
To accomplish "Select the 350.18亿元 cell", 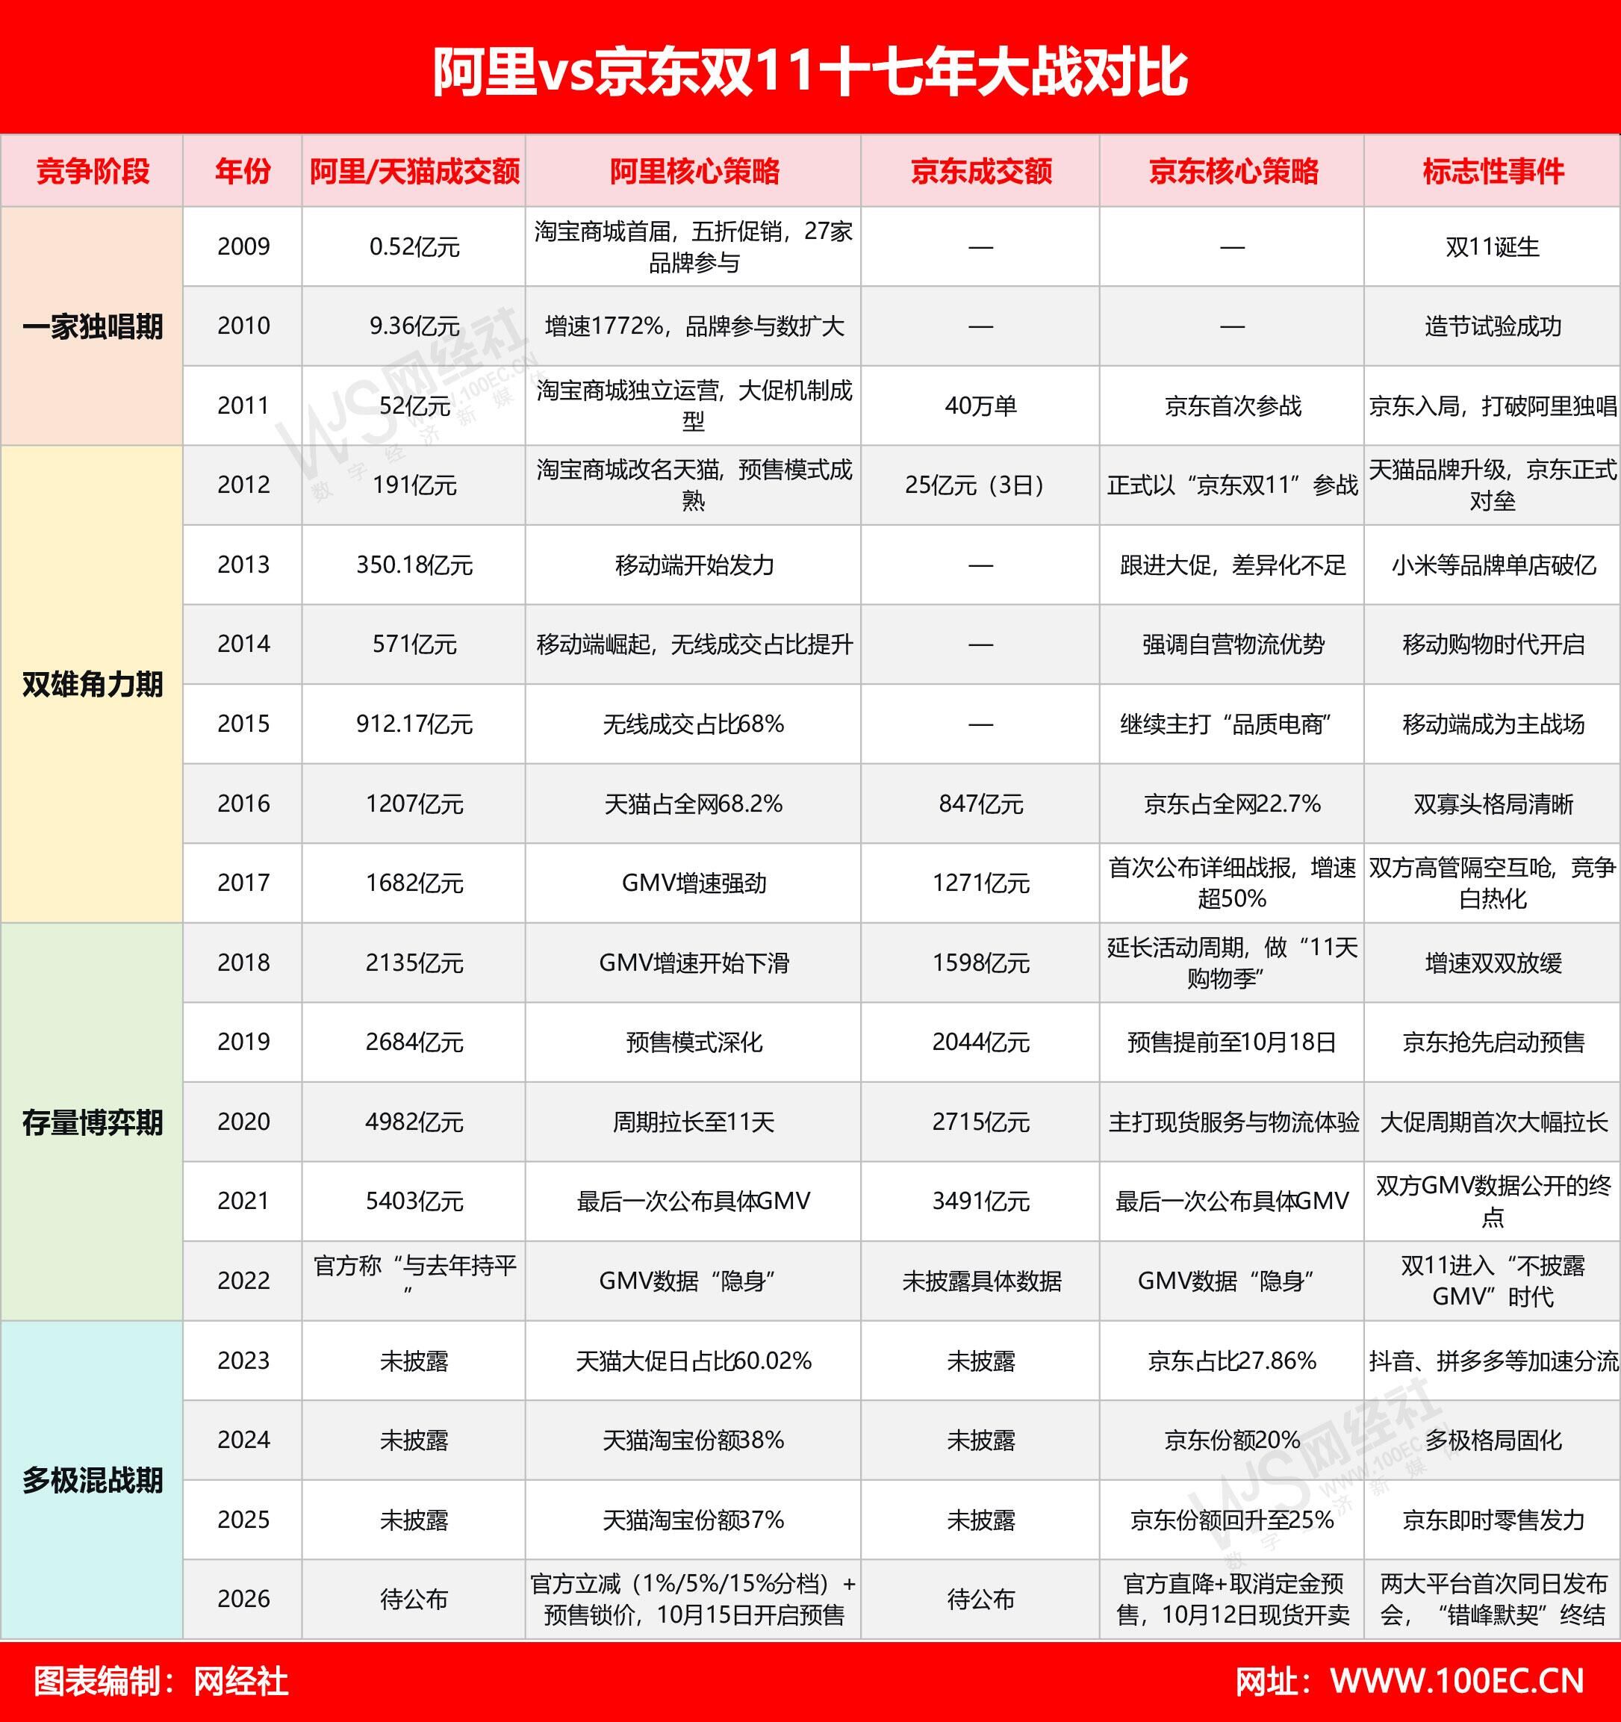I will point(414,565).
